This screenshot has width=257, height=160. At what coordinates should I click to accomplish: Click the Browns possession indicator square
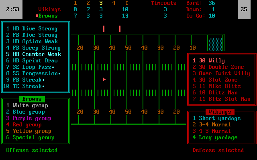pos(37,16)
